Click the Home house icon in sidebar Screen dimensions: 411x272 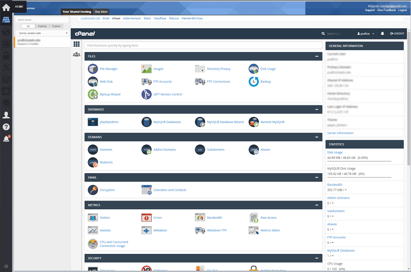pyautogui.click(x=6, y=7)
